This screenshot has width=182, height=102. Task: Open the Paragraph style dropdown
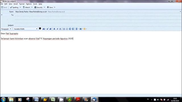[6, 29]
